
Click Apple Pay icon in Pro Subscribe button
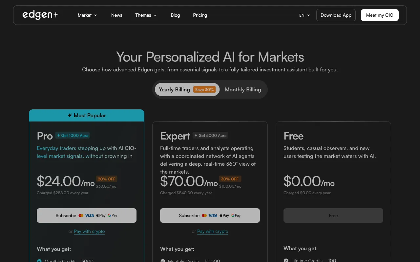coord(101,215)
